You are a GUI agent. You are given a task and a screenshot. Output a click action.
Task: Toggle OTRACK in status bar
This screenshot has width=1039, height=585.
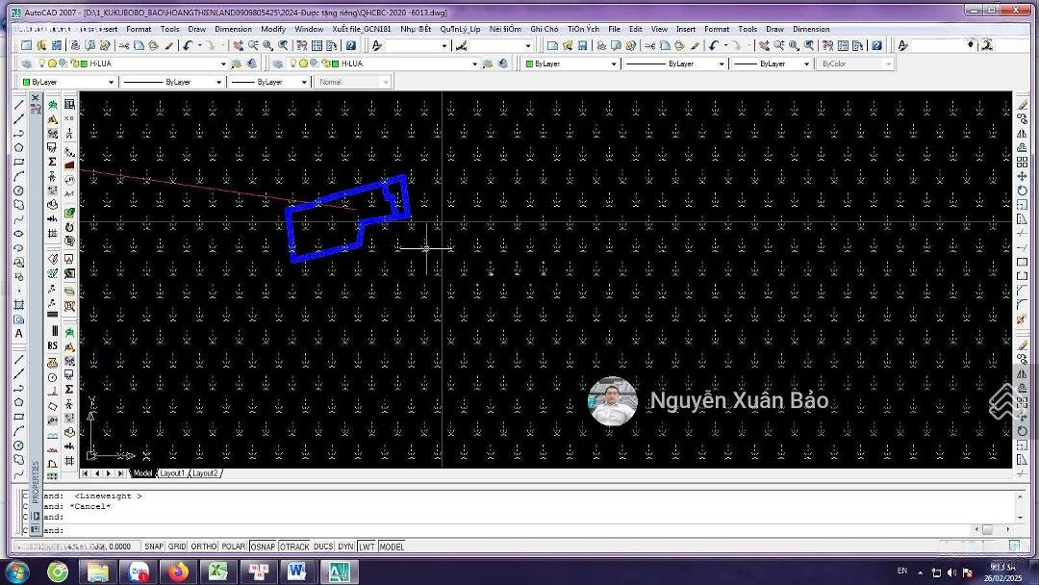(x=294, y=547)
